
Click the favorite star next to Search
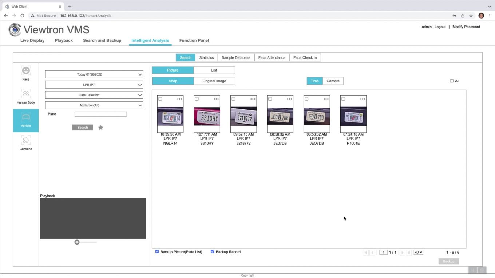click(x=101, y=127)
